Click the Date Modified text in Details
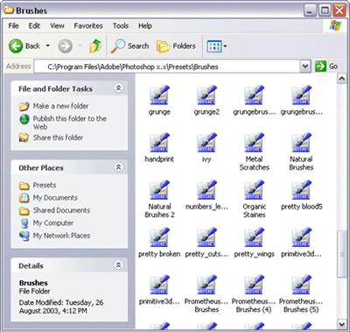This screenshot has height=332, width=350. [x=61, y=307]
